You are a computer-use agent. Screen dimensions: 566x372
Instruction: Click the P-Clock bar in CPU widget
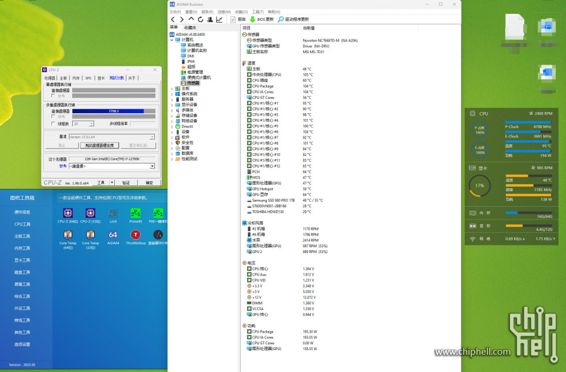(528, 122)
